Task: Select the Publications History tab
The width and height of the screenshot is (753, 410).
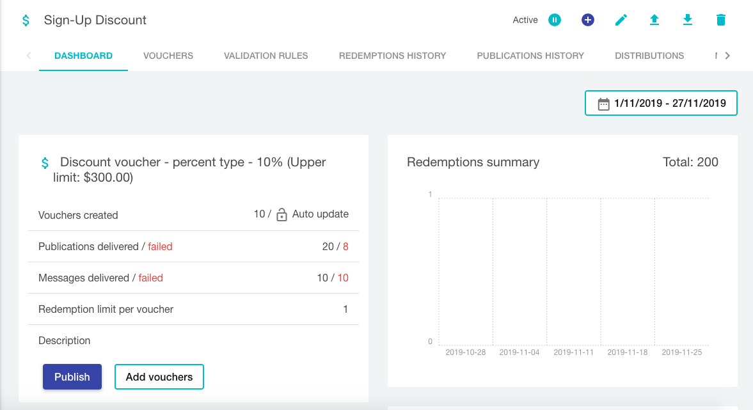Action: pos(530,56)
